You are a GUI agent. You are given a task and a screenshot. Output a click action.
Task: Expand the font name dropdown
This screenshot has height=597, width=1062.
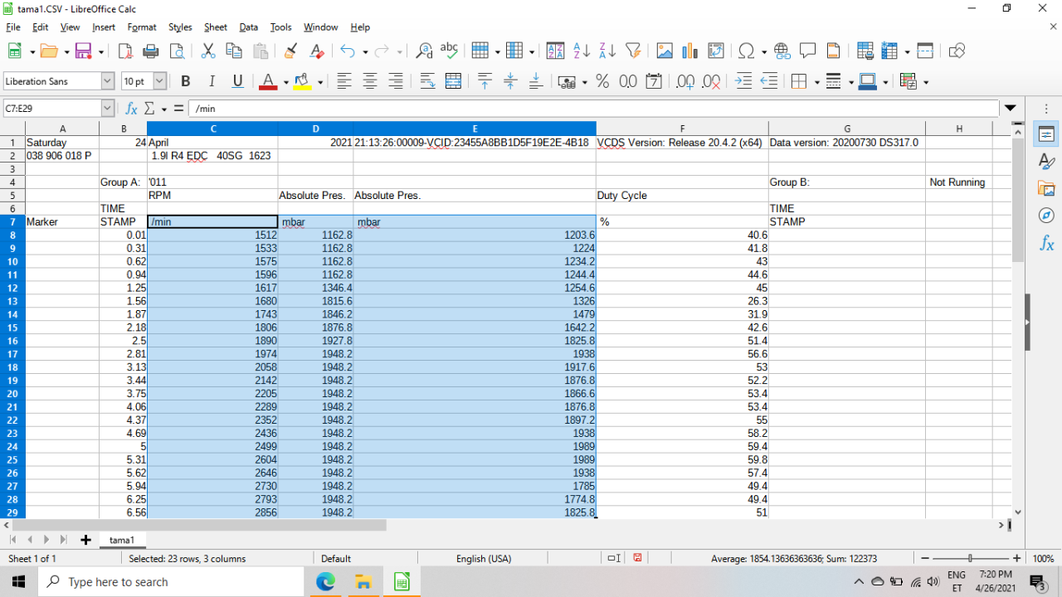click(x=107, y=81)
